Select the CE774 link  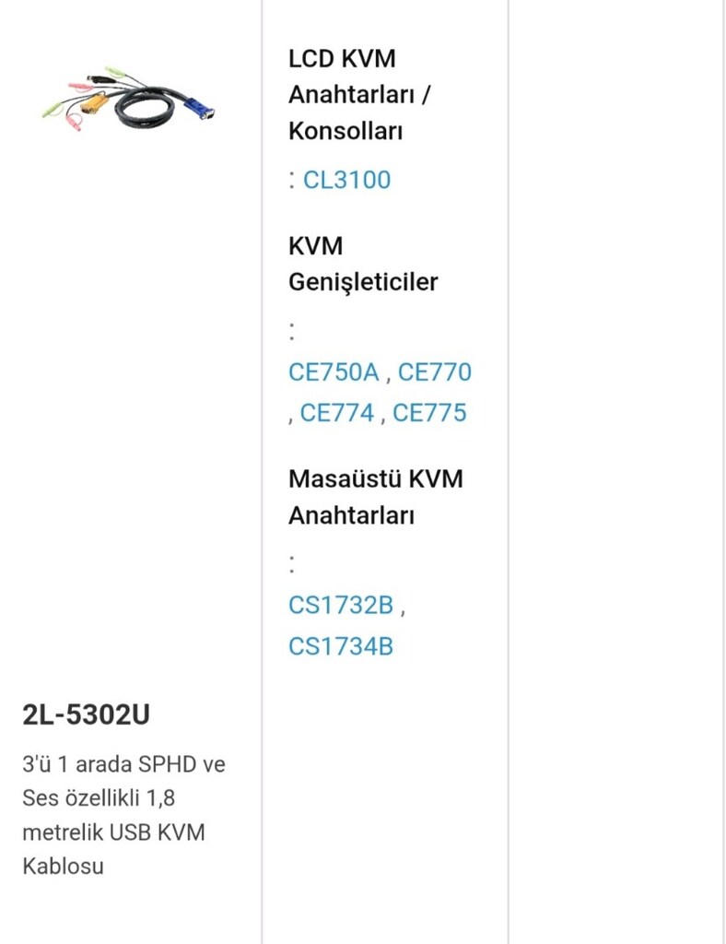(337, 413)
